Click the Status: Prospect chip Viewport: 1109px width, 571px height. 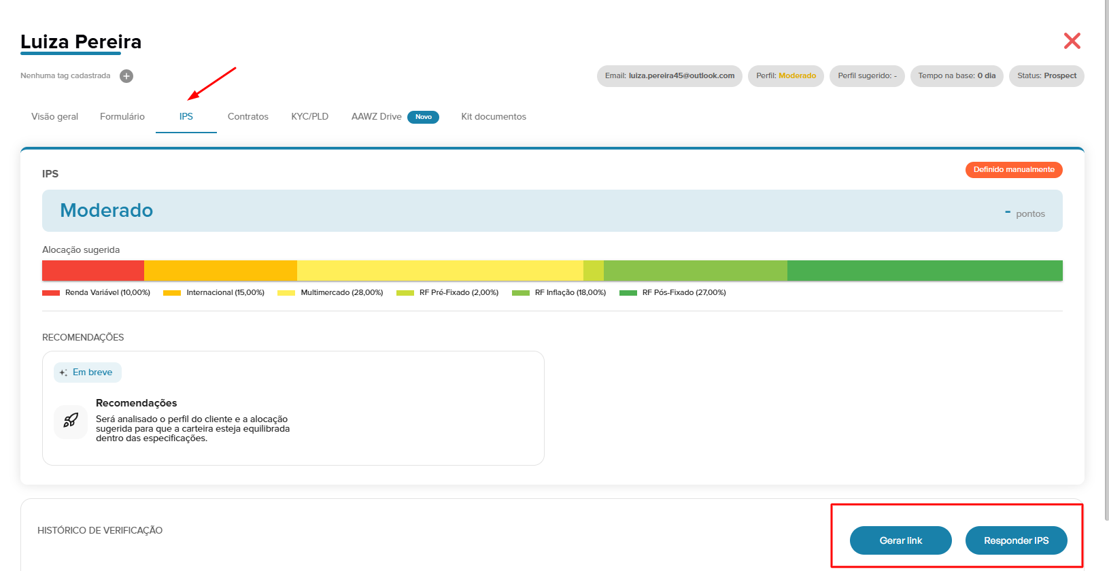tap(1046, 76)
